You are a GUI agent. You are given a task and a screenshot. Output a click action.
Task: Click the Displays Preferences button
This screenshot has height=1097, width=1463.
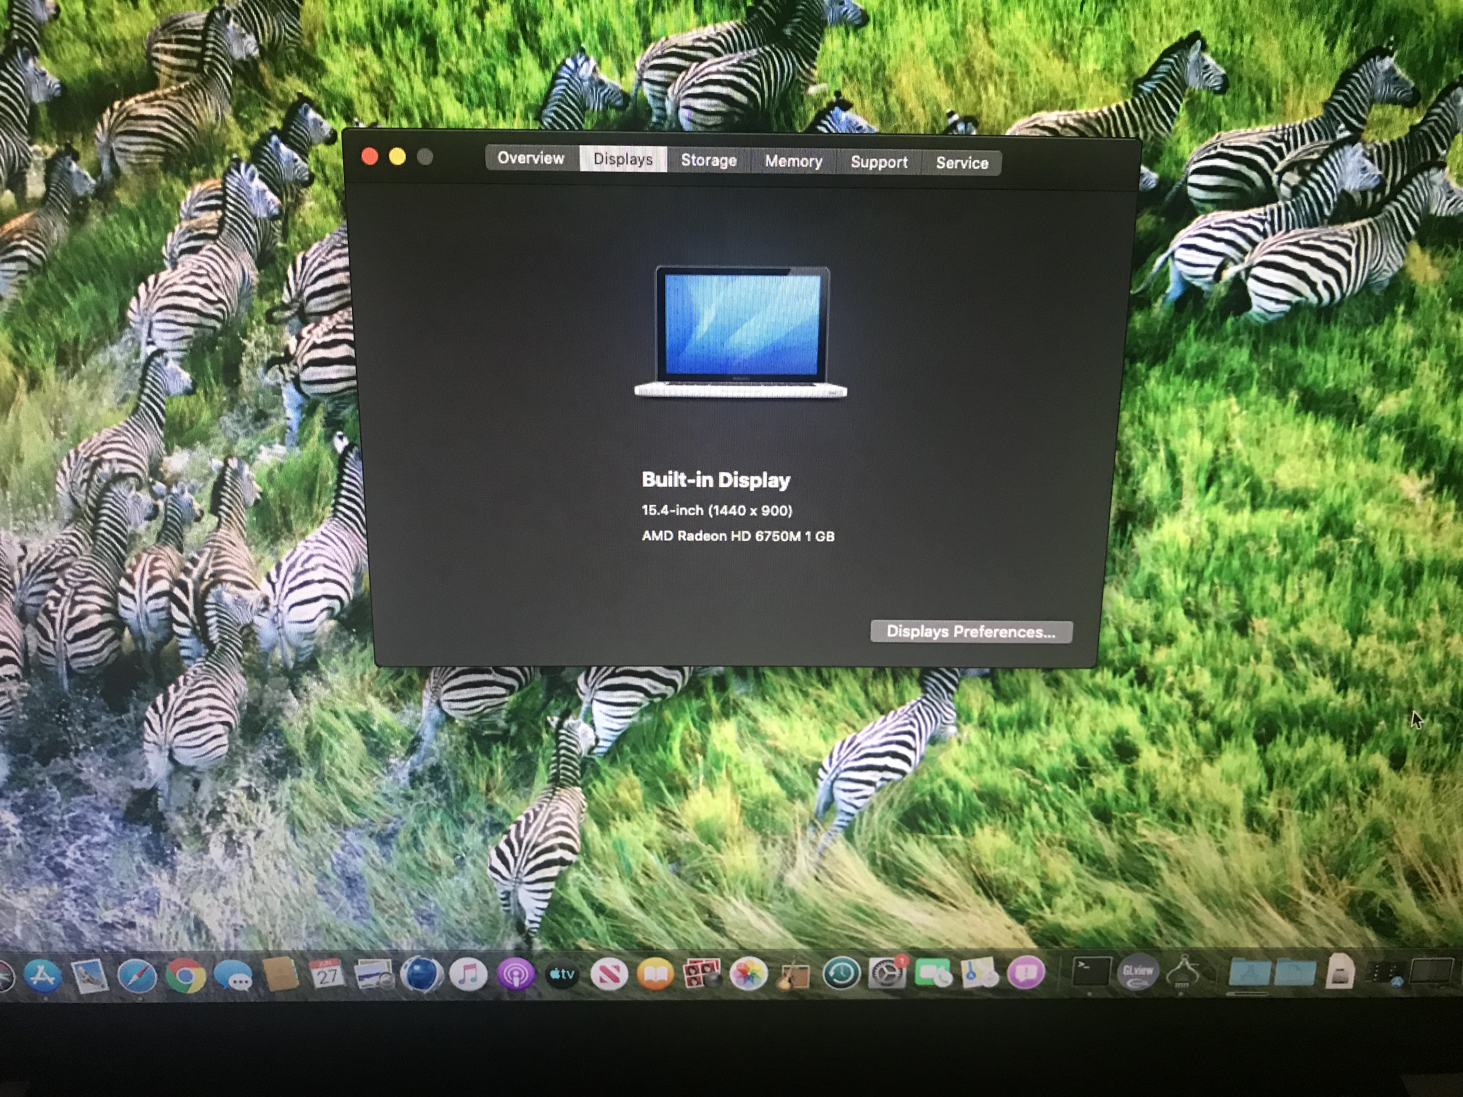click(x=970, y=632)
